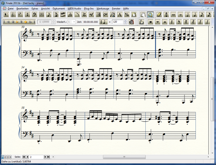This screenshot has width=216, height=165.
Task: Select the Zoom magnifier tool
Action: click(150, 14)
